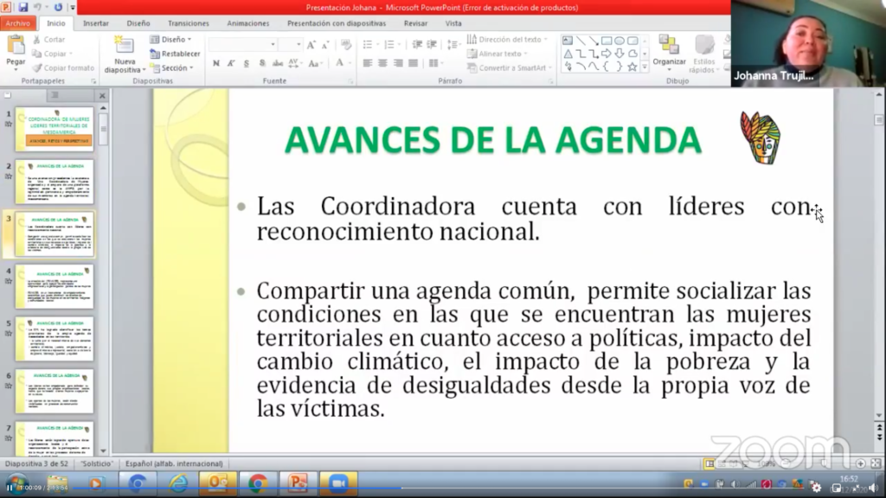Click the Estilos rápidos button

point(704,54)
